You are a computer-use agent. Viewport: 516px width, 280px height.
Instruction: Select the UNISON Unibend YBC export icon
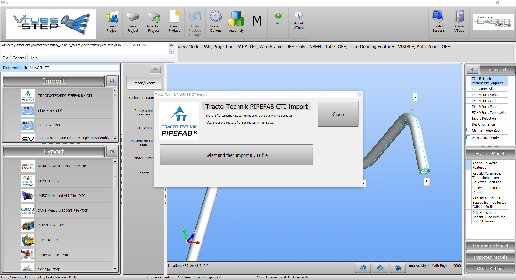point(28,196)
